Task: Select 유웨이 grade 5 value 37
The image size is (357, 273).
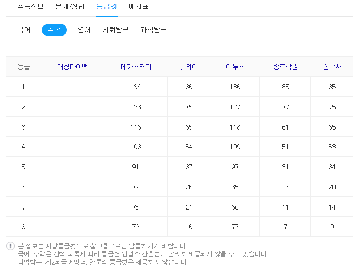Action: pyautogui.click(x=189, y=167)
